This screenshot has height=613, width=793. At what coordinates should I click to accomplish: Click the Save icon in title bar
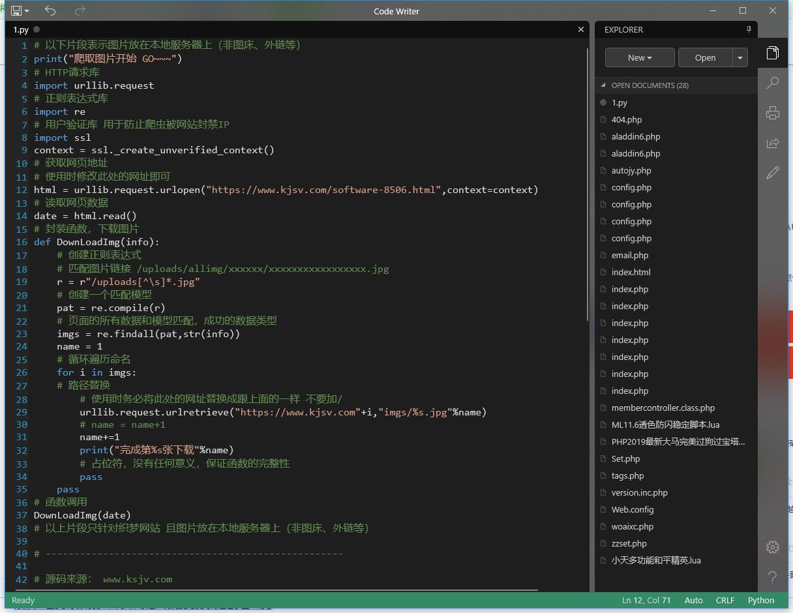click(15, 11)
